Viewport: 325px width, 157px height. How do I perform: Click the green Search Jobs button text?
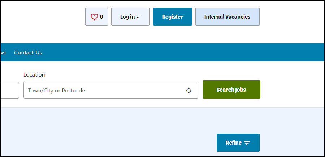231,90
